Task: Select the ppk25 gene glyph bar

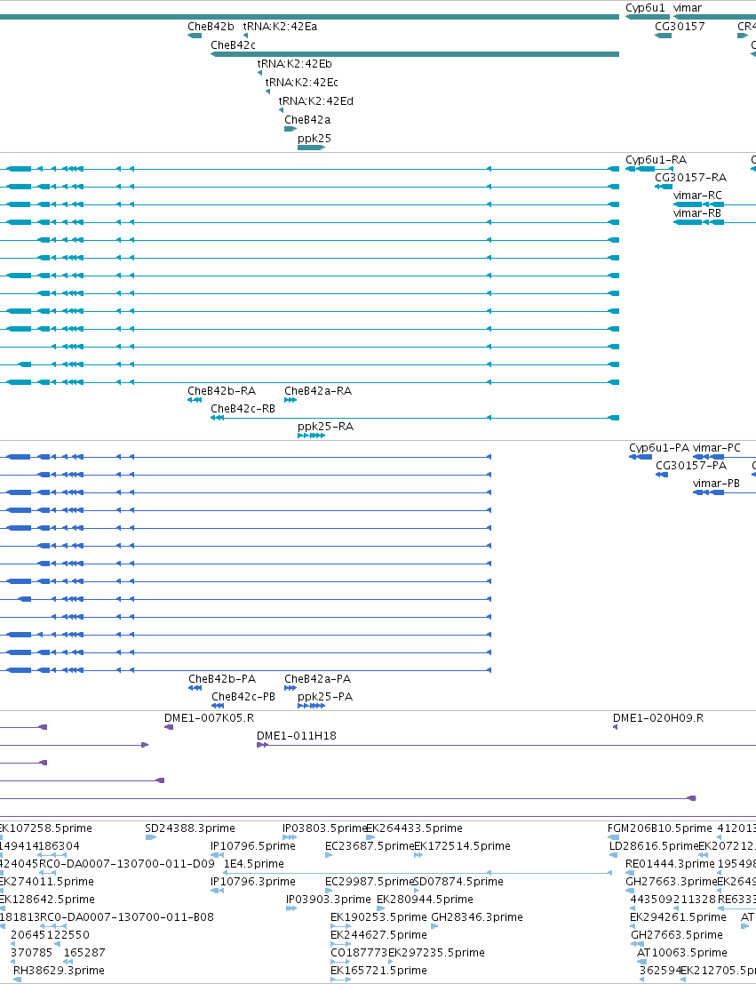Action: [x=311, y=148]
